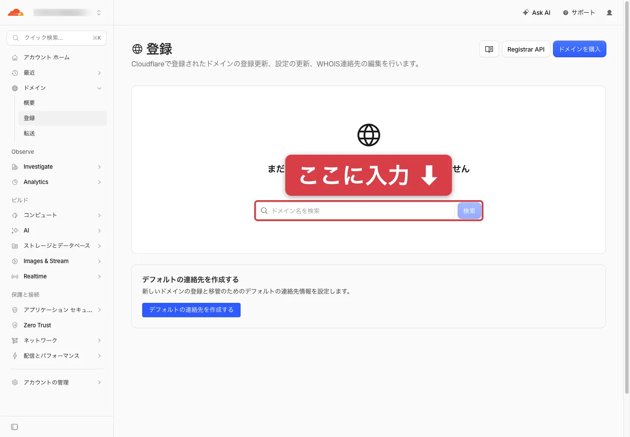Expand the コンピュート chevron
This screenshot has height=437, width=630.
99,215
